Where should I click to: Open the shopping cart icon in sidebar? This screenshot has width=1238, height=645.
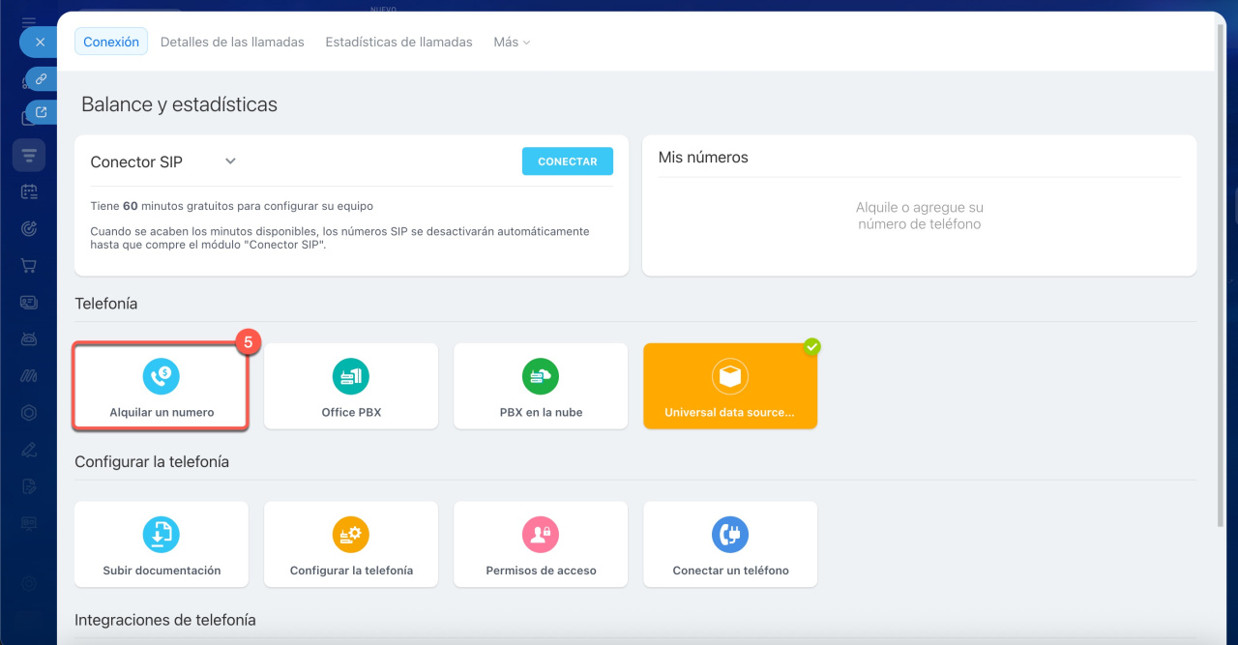(29, 265)
